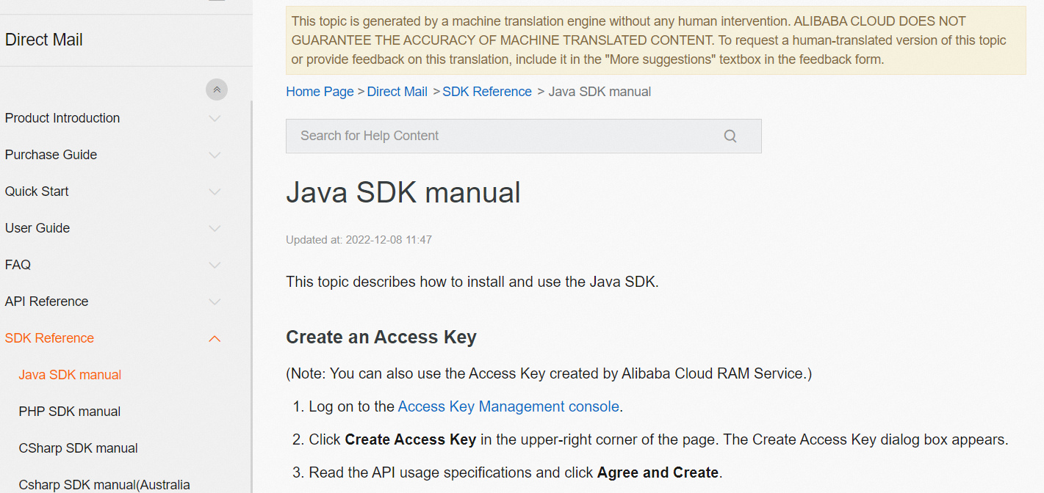
Task: Expand the Quick Start section
Action: [215, 191]
